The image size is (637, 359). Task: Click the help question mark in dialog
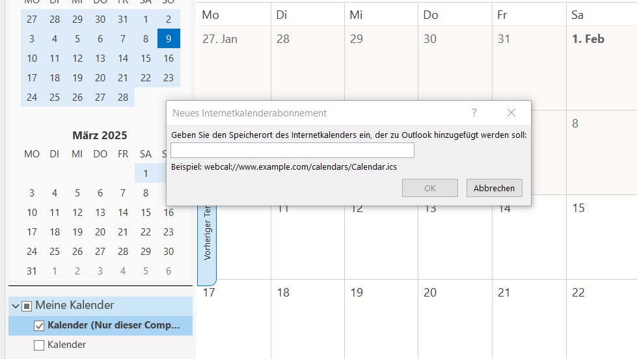coord(474,113)
